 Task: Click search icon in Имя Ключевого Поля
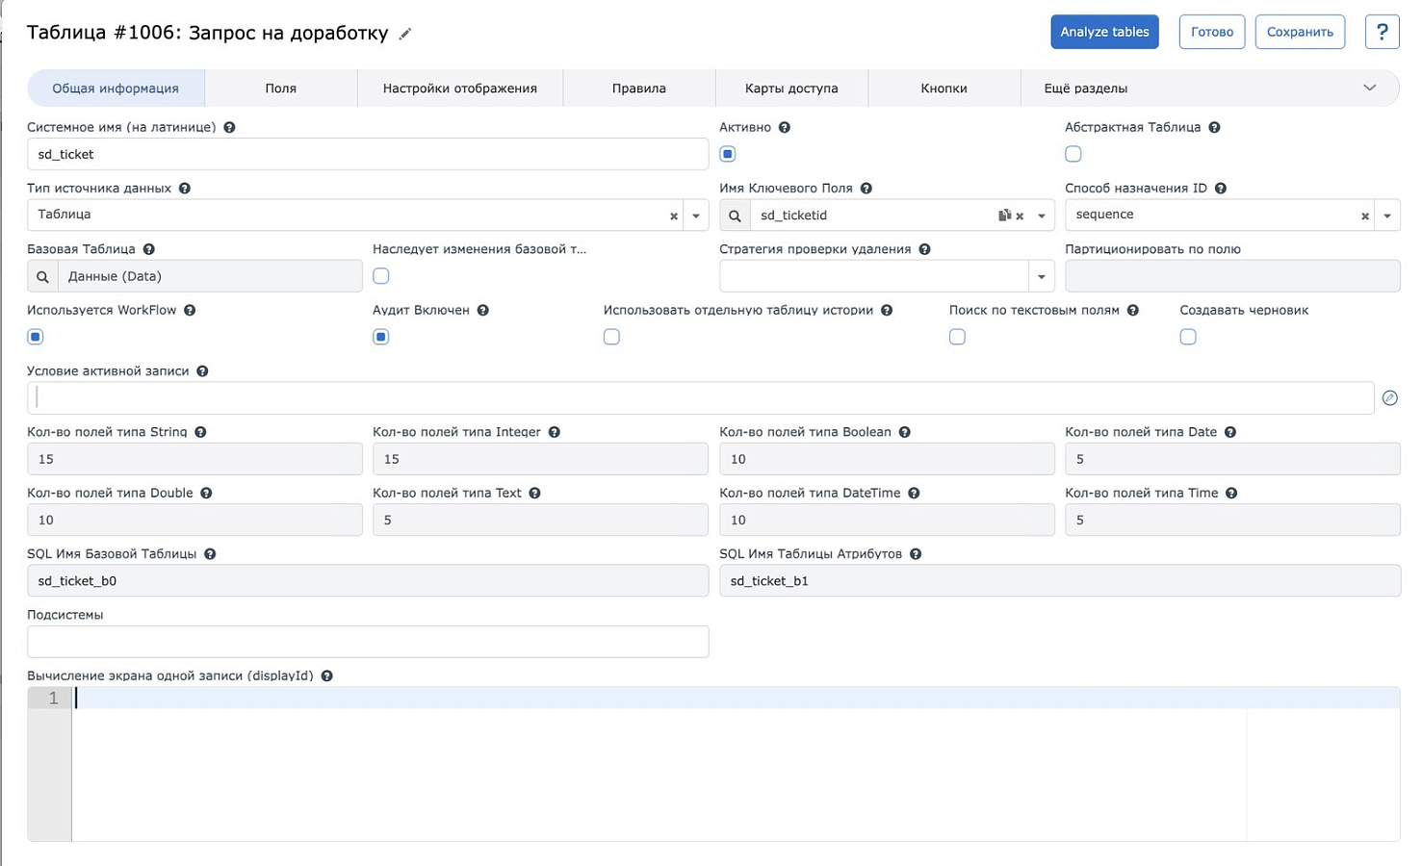pyautogui.click(x=735, y=216)
